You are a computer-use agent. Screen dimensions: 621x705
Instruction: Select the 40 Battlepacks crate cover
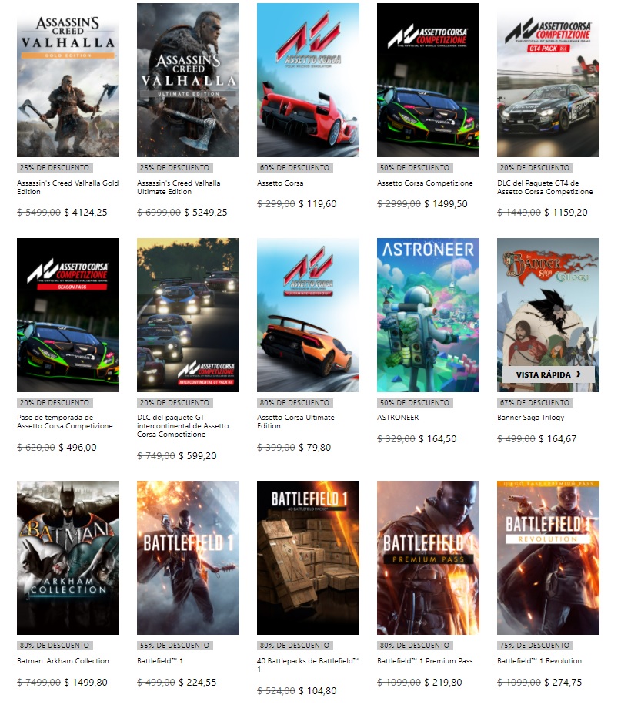click(x=308, y=558)
